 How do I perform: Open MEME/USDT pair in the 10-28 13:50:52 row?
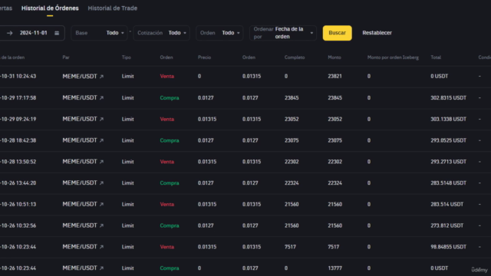tap(80, 162)
